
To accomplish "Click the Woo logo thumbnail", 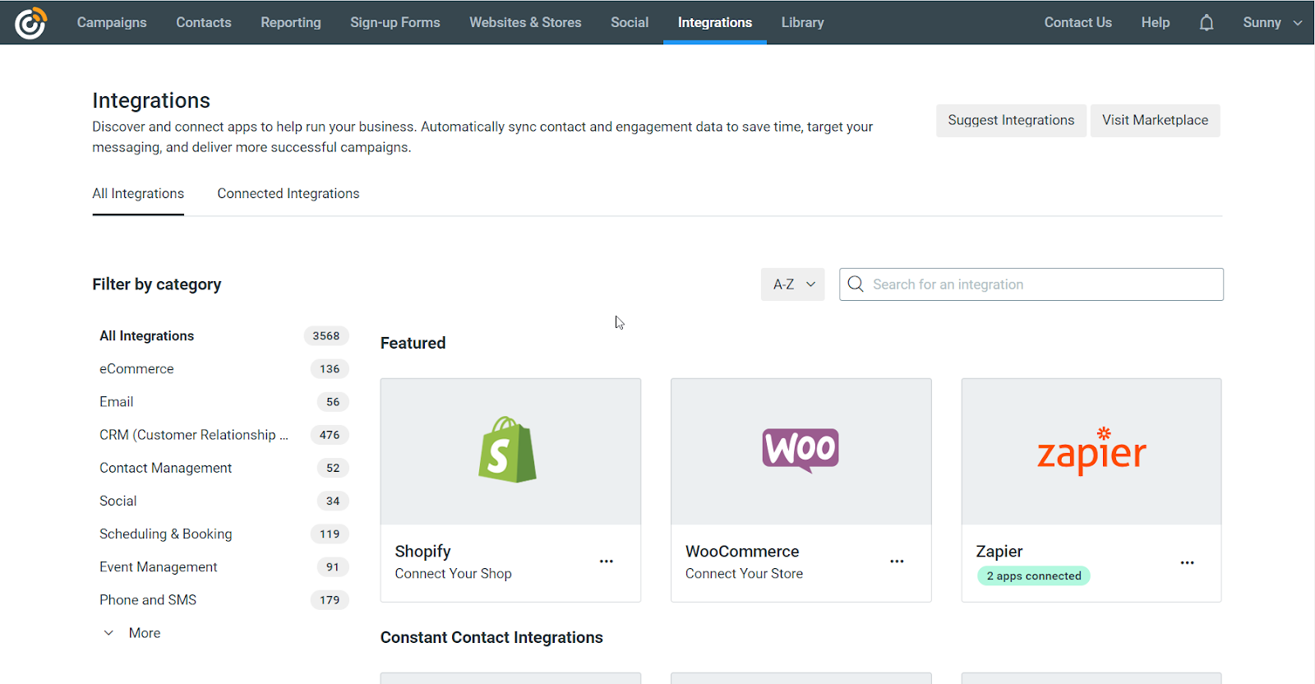I will click(801, 450).
